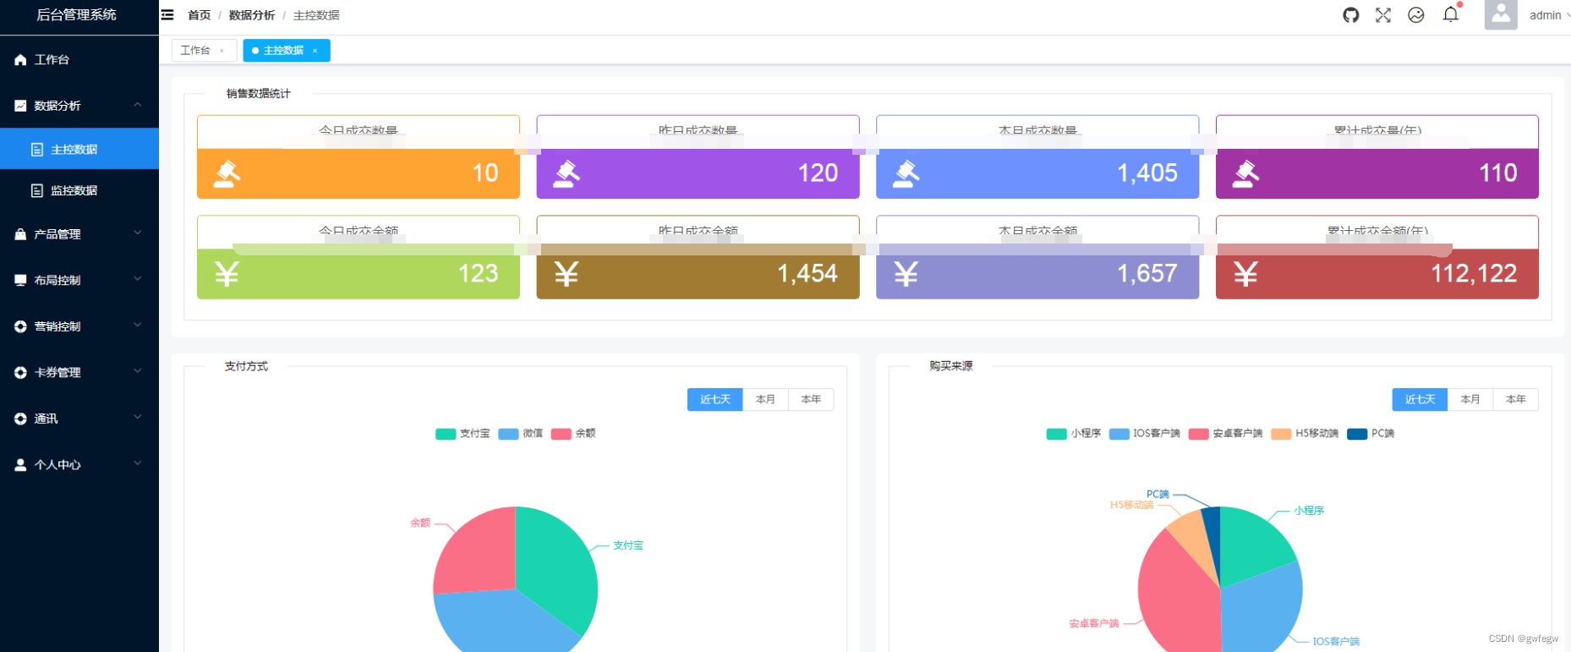Toggle 支付宝 legend in payment chart

(463, 433)
